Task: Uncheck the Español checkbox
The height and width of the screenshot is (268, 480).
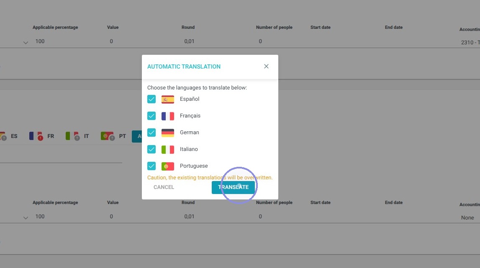Action: (x=151, y=99)
